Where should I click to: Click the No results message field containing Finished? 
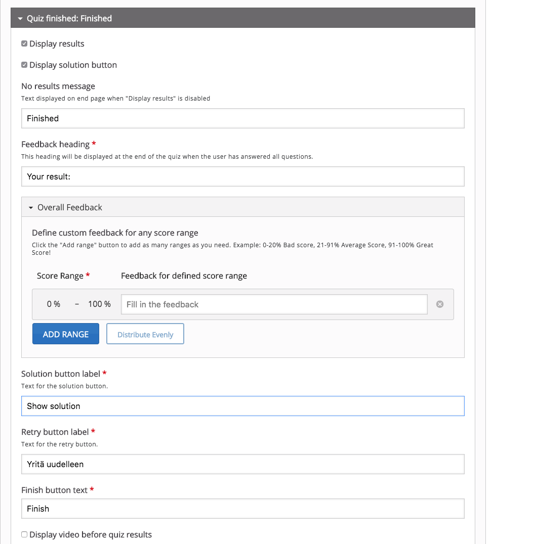(243, 118)
